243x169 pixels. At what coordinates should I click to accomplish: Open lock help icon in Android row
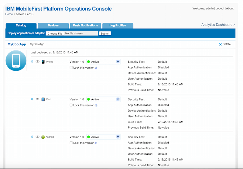click(x=96, y=143)
